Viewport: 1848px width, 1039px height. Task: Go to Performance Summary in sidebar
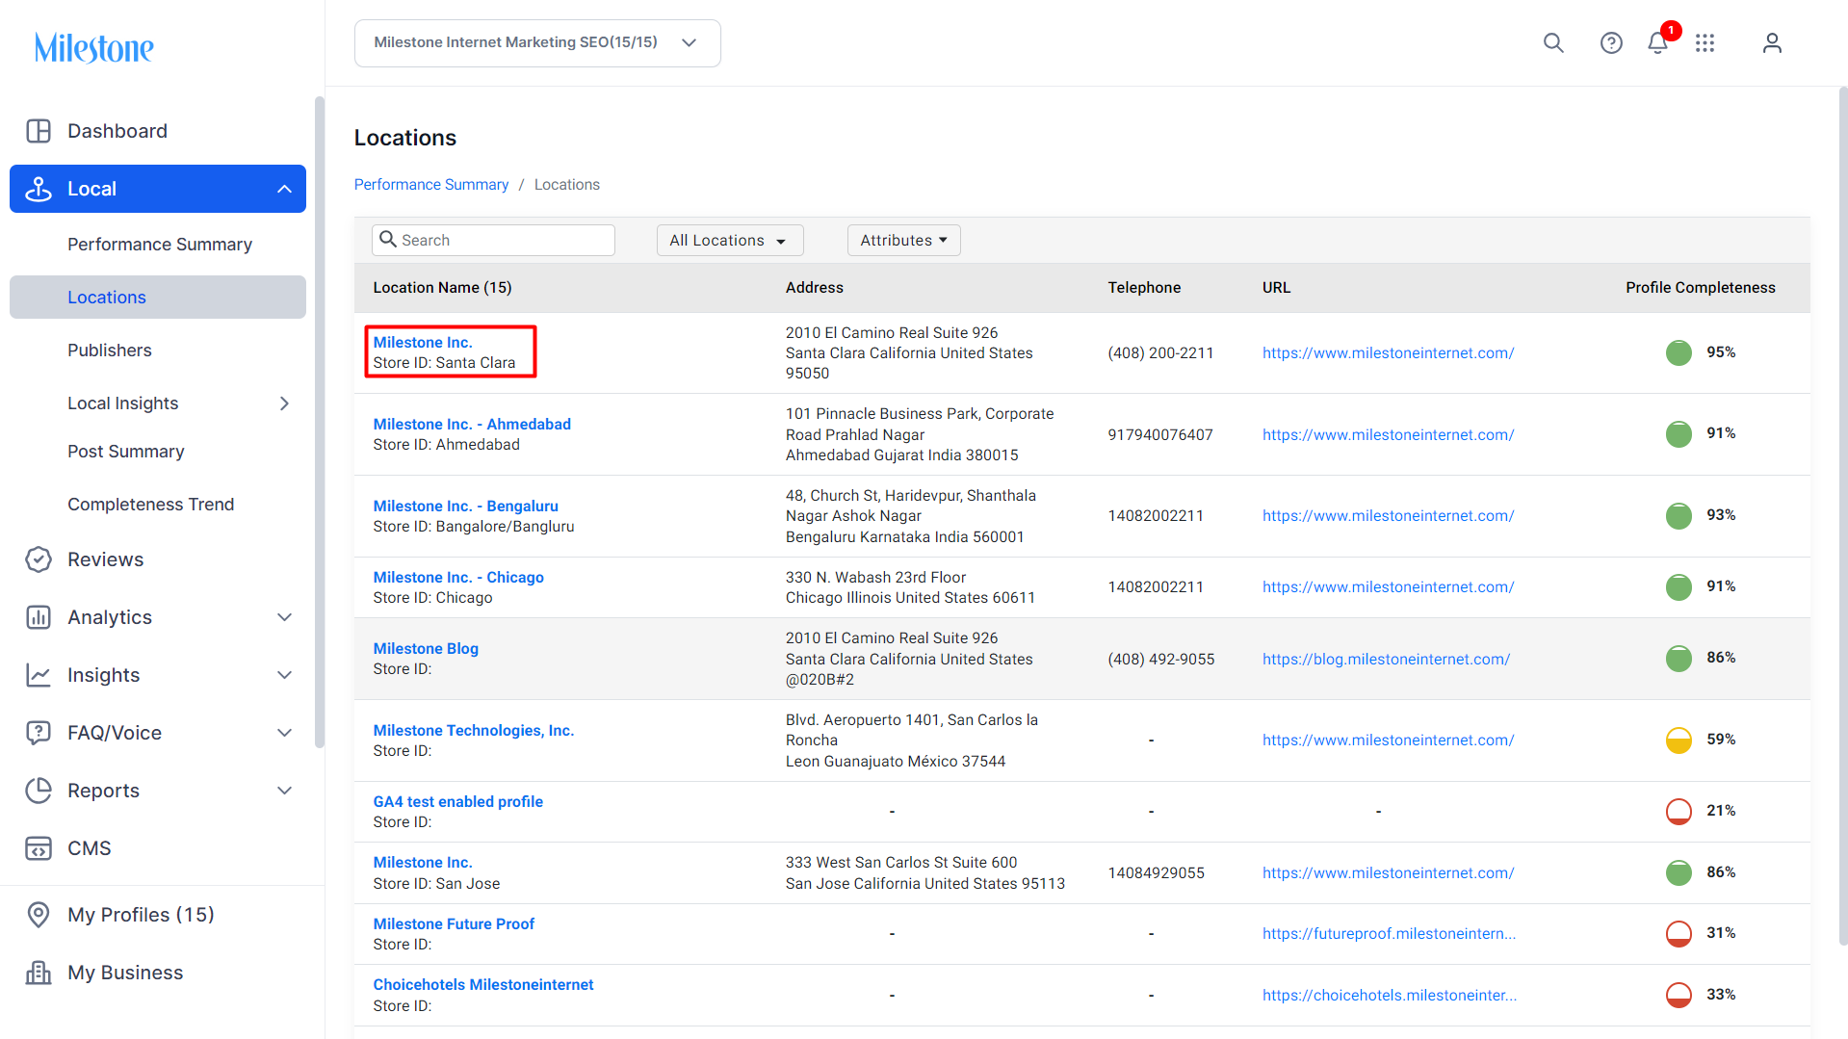point(160,245)
